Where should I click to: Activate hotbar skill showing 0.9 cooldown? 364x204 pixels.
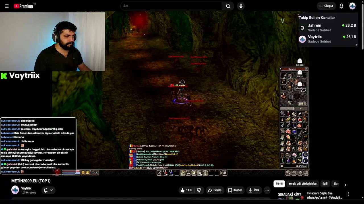188,173
